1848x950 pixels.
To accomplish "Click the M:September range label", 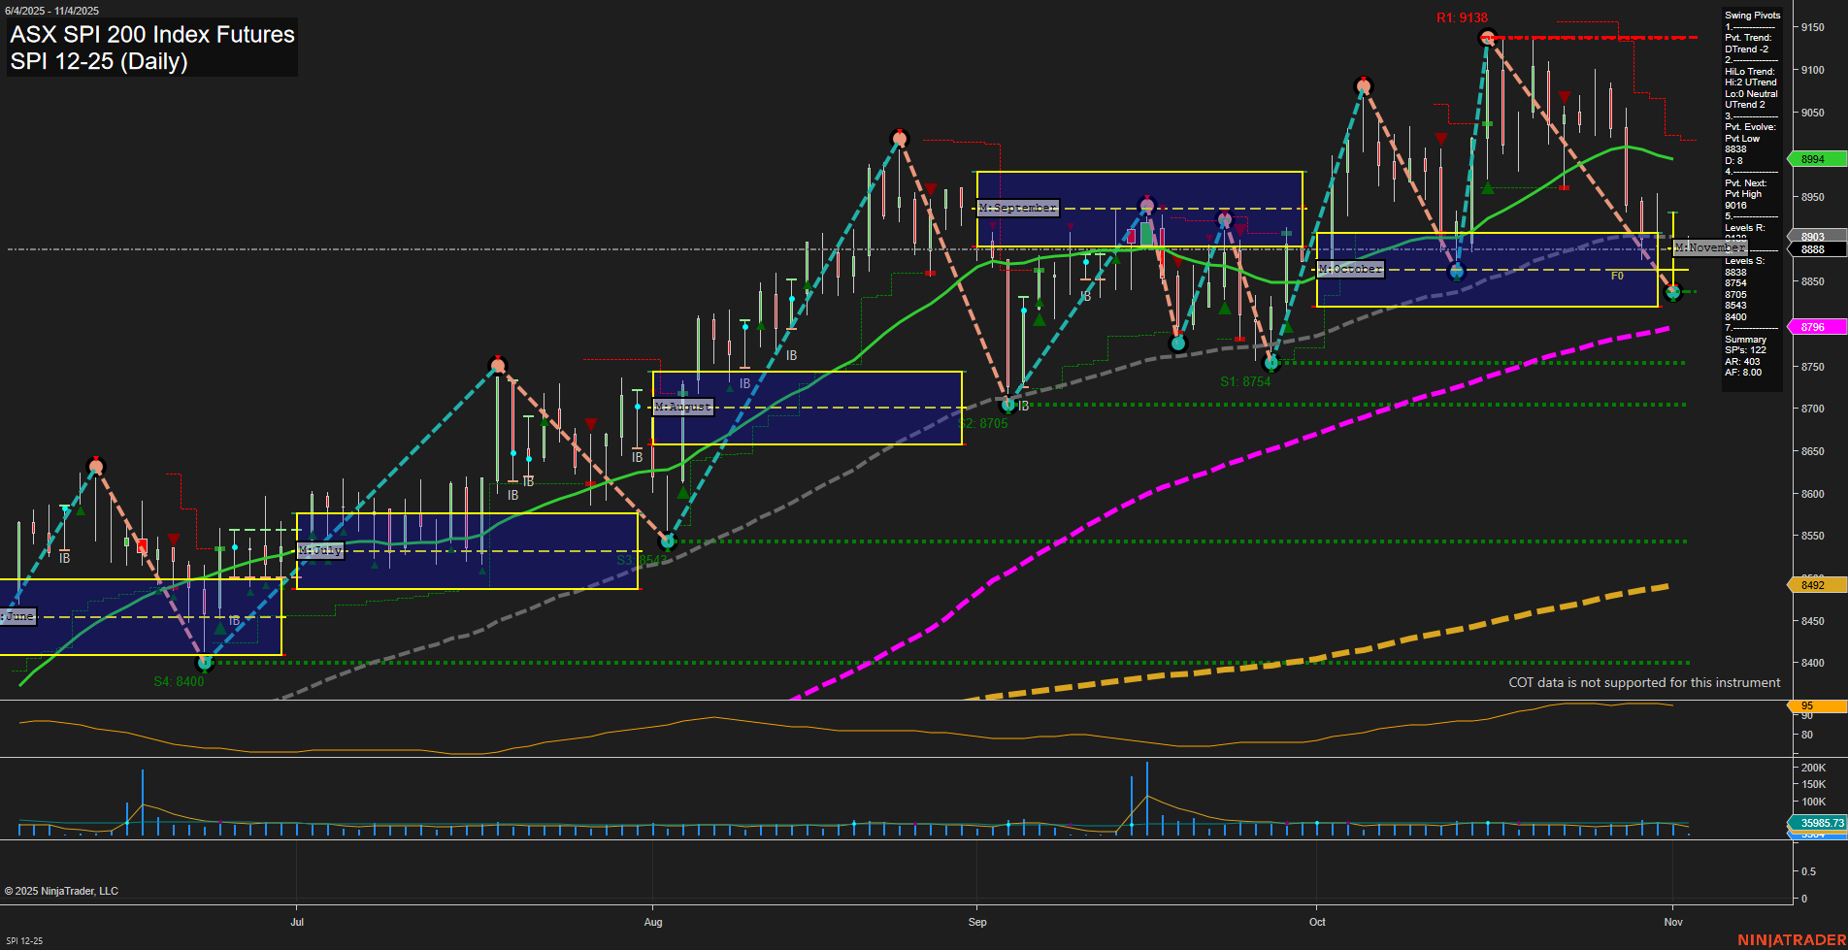I will click(x=1017, y=207).
